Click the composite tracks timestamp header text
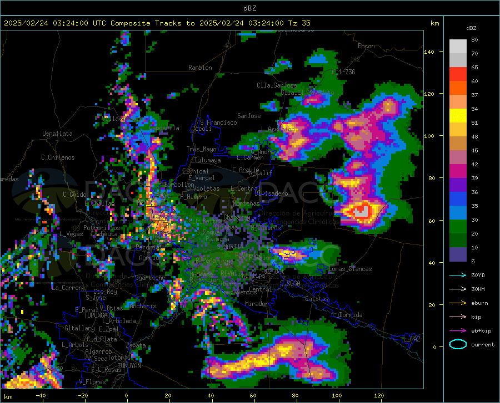 point(157,23)
